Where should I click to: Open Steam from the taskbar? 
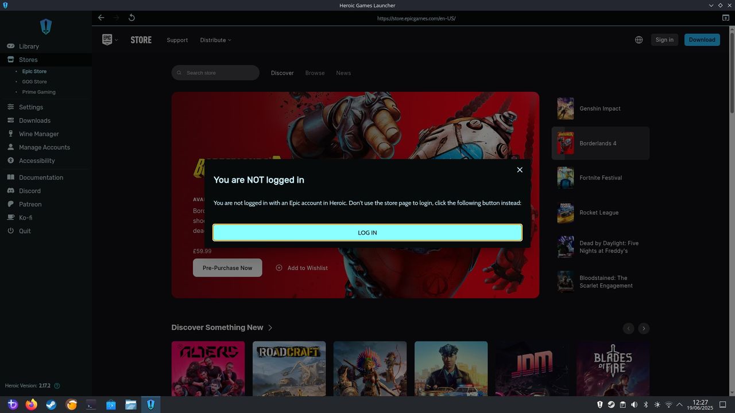point(51,404)
